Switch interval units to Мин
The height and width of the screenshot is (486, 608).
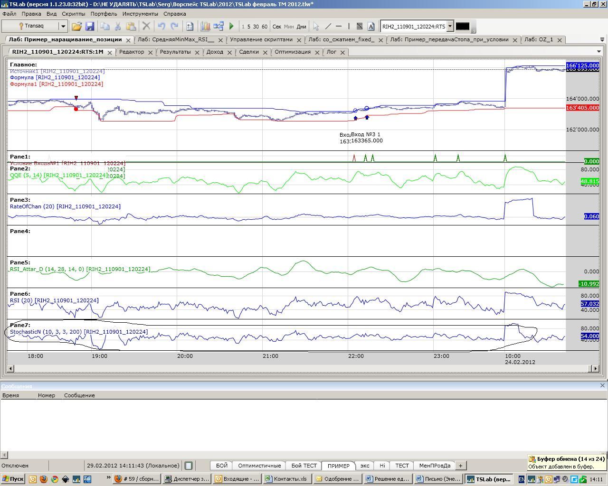tap(289, 27)
